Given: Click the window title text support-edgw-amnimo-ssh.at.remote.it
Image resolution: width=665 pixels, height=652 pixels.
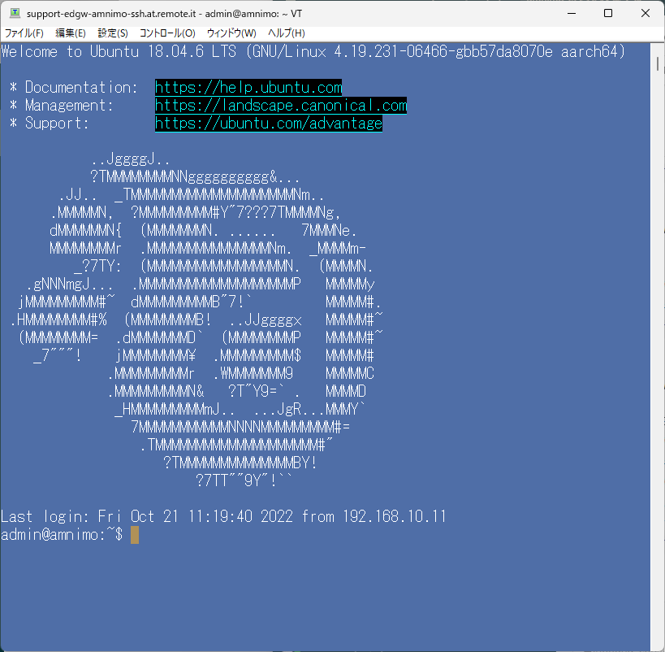Looking at the screenshot, I should [111, 14].
